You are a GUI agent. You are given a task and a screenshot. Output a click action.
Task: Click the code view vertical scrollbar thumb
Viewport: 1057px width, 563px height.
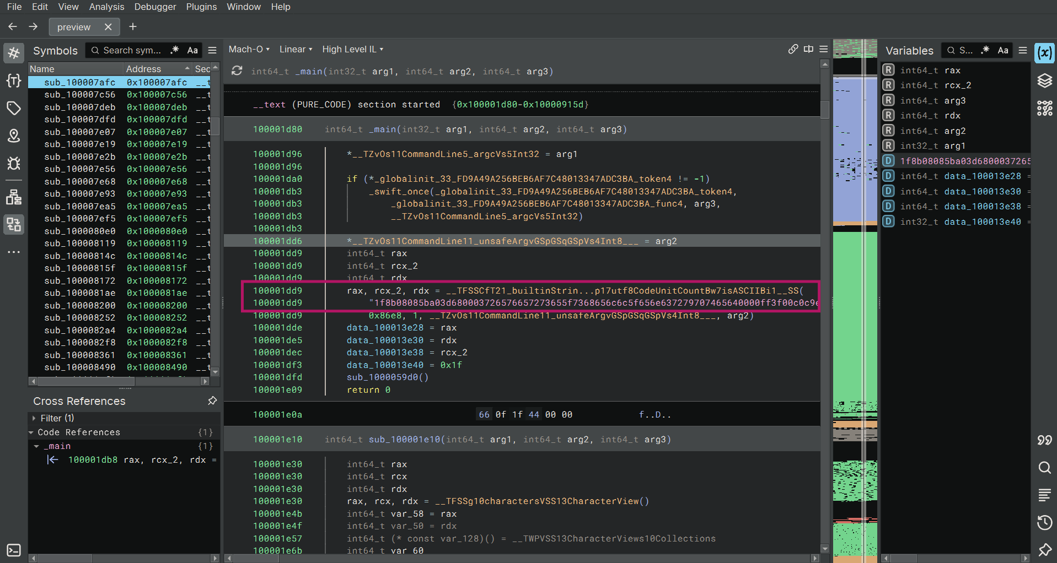pyautogui.click(x=825, y=110)
